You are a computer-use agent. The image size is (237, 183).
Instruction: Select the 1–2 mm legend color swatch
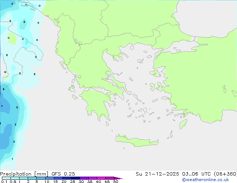(x=24, y=178)
